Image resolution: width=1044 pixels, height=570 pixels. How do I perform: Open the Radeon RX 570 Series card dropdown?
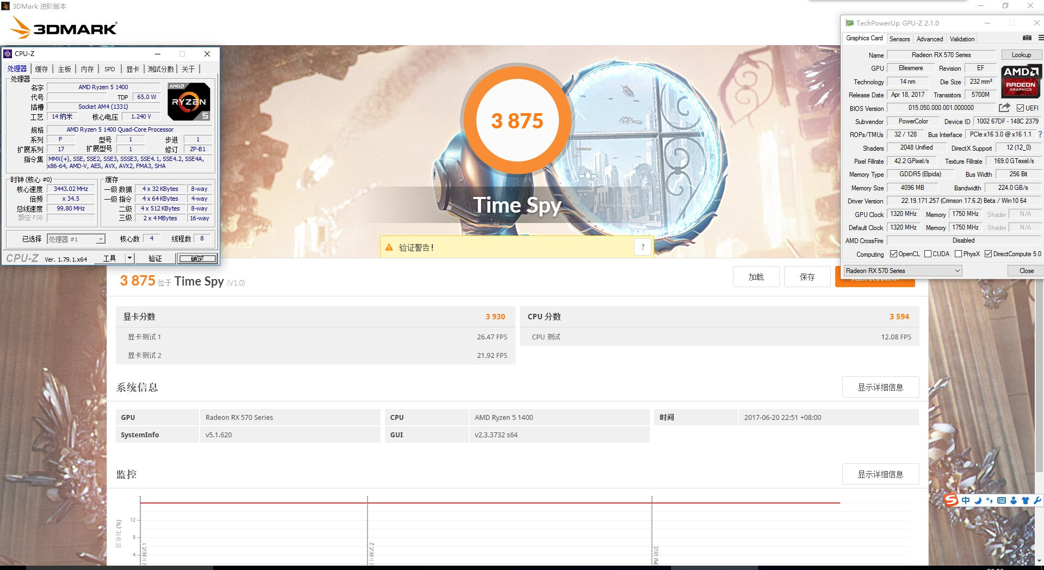click(x=958, y=270)
